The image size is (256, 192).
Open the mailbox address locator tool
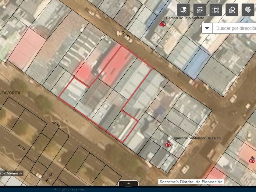183,10
